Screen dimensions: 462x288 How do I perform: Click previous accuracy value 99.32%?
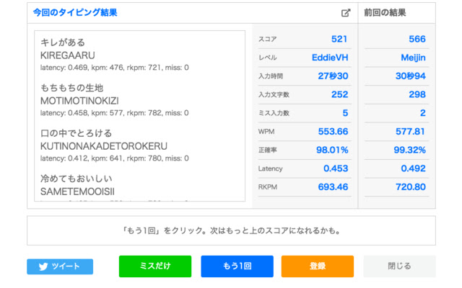[x=409, y=150]
